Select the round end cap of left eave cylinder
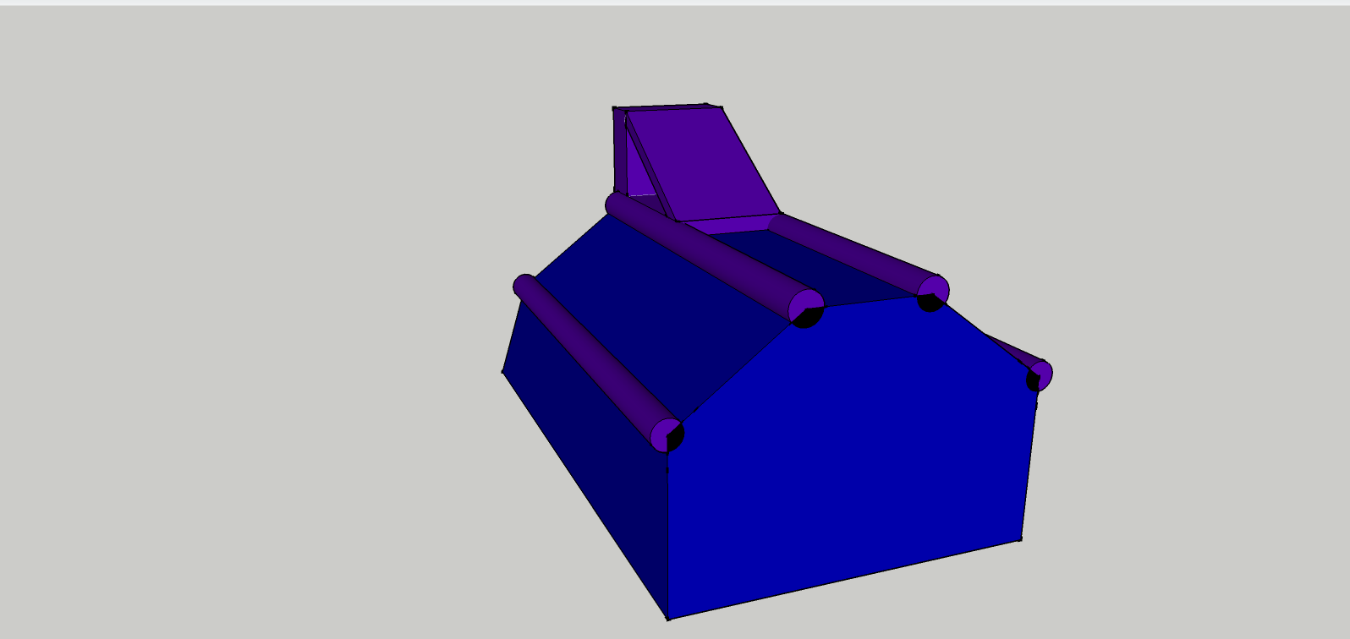The height and width of the screenshot is (639, 1350). click(667, 435)
